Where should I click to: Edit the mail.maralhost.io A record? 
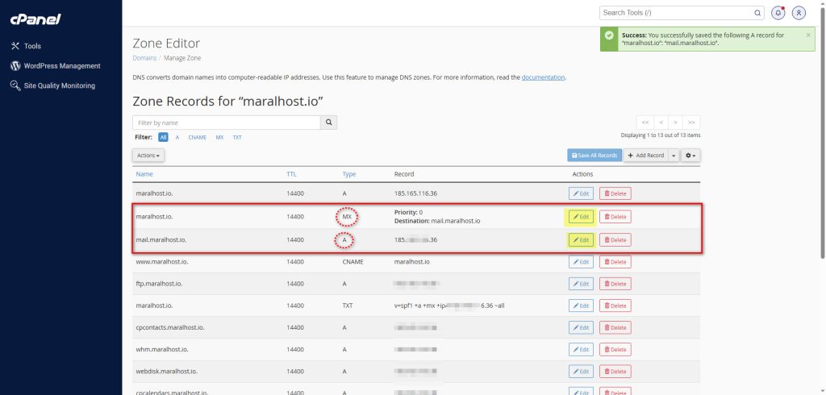(581, 240)
